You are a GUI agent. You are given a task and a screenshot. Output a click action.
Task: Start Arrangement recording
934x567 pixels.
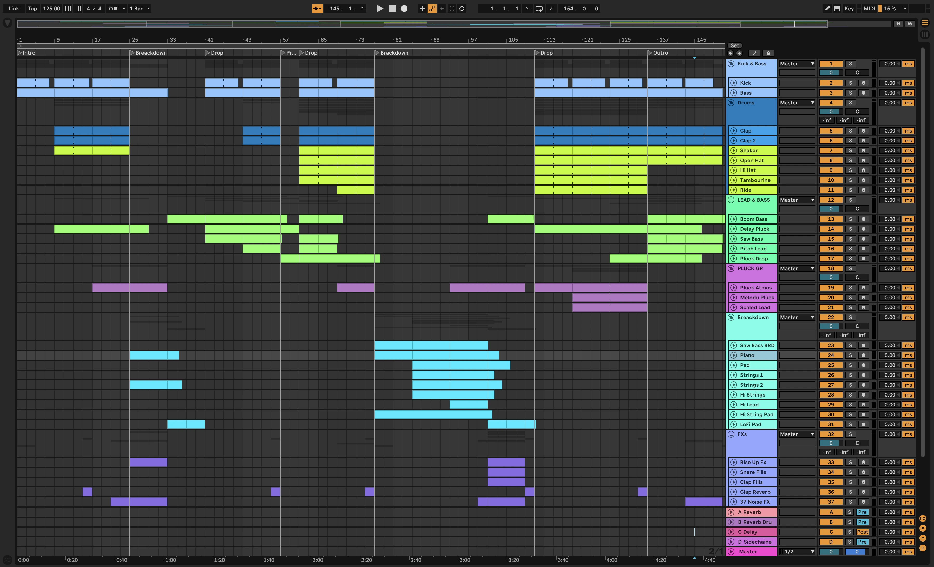coord(404,8)
